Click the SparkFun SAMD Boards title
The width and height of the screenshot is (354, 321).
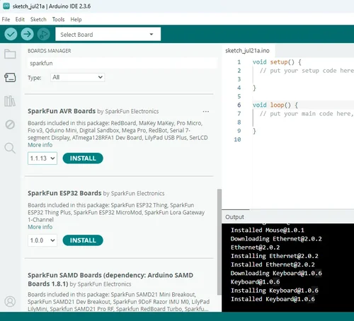[110, 279]
